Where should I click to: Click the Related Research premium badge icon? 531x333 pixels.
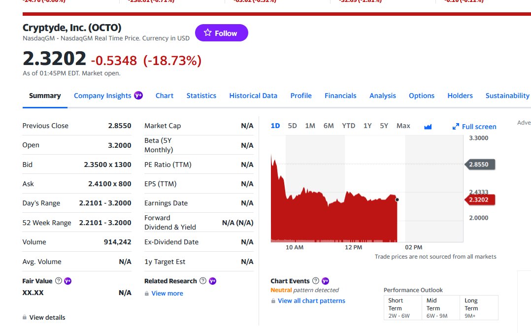pos(212,281)
